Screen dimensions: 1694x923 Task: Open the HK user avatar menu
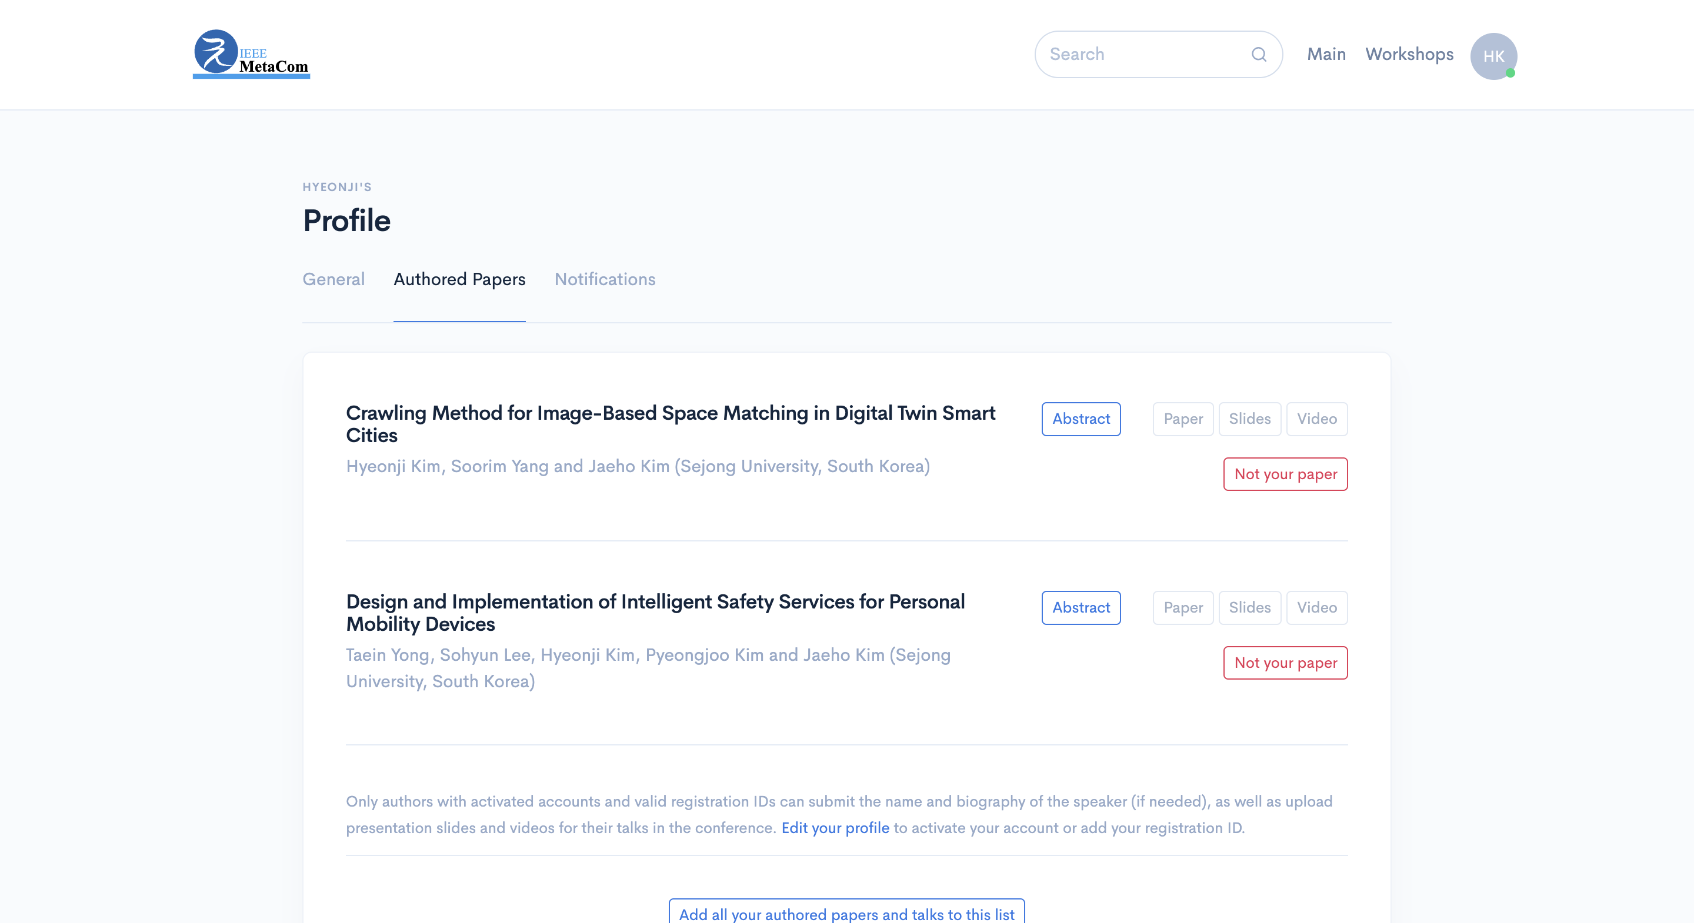pos(1493,56)
